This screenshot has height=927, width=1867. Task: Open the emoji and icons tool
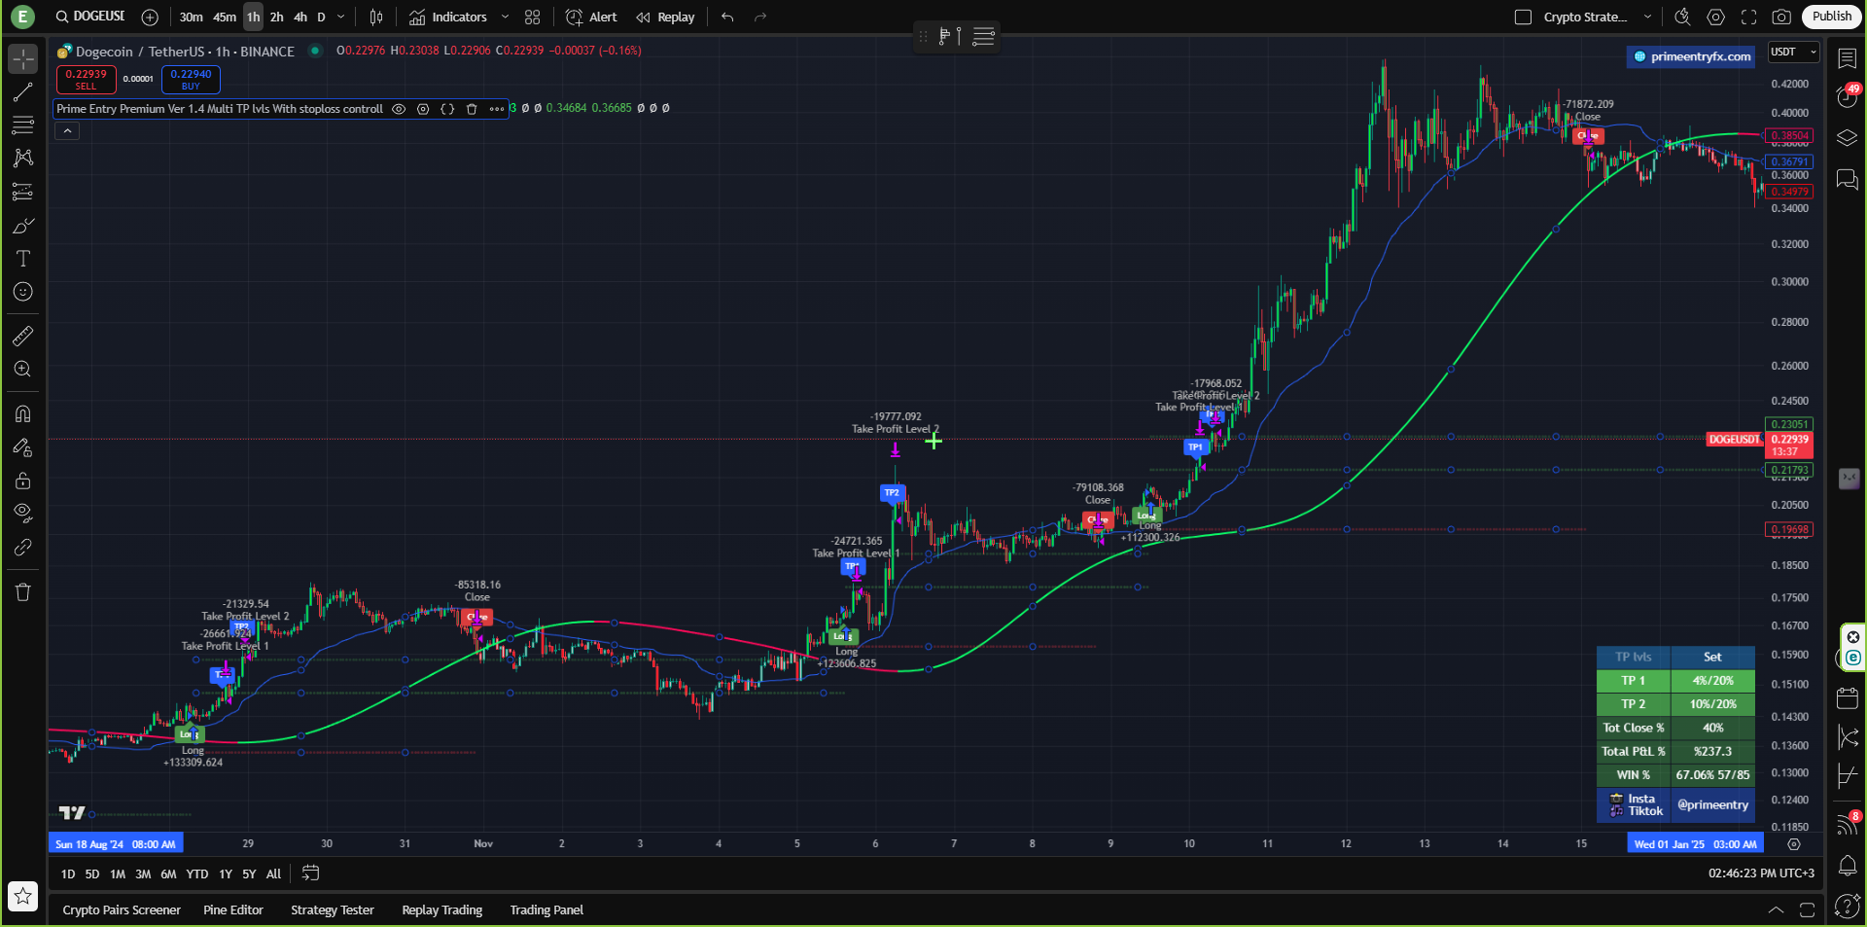point(23,292)
